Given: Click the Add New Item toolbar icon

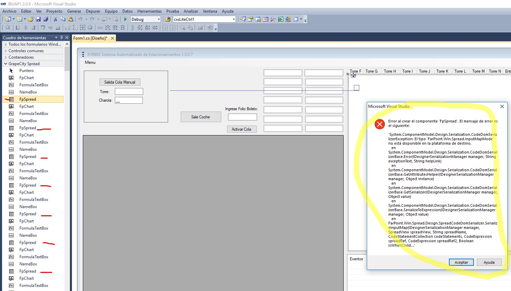Looking at the screenshot, I should [x=19, y=19].
